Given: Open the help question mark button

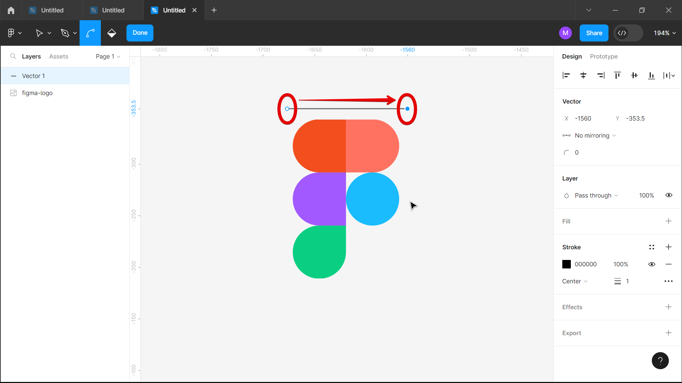Looking at the screenshot, I should click(660, 361).
